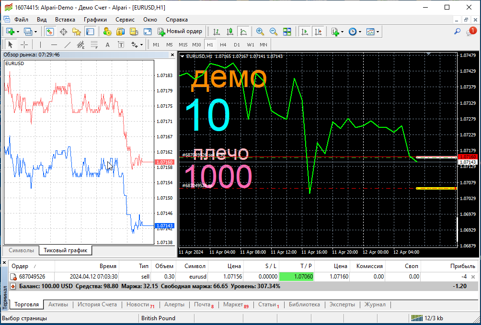Select the Crosshair tool
The image size is (481, 325).
tap(24, 45)
